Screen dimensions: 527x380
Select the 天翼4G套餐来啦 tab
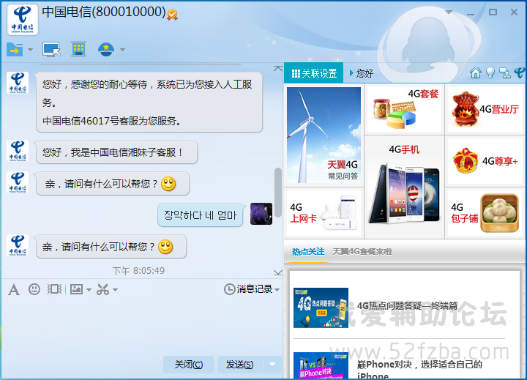pos(362,252)
